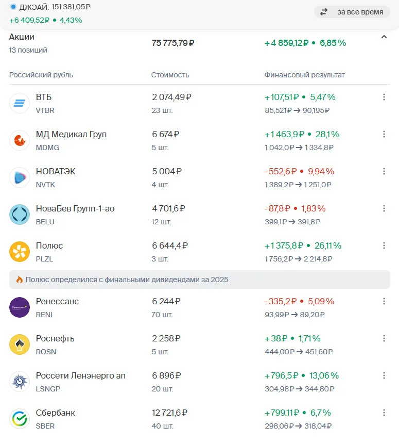Click Ренессанс quantity '70 шт.'

(162, 315)
